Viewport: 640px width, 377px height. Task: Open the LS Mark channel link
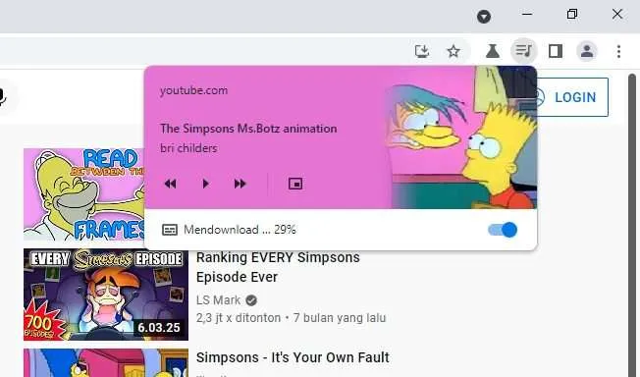pos(218,300)
